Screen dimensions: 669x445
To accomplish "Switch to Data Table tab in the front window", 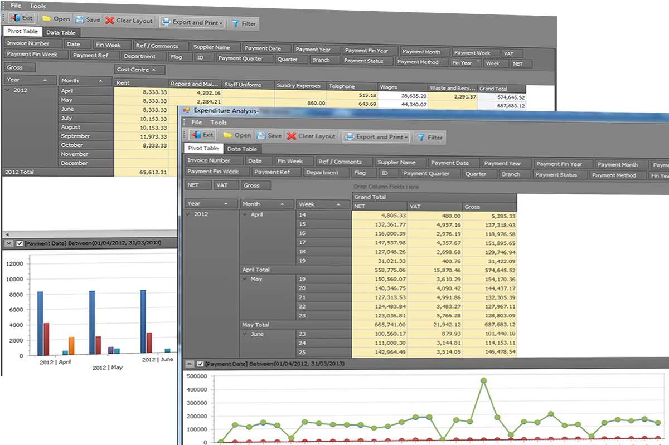I will tap(242, 149).
